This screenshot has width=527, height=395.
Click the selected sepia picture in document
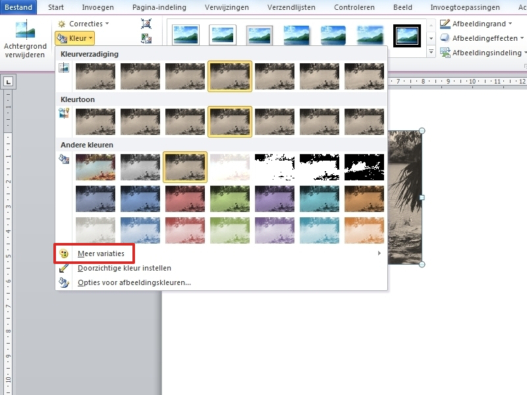coord(404,197)
